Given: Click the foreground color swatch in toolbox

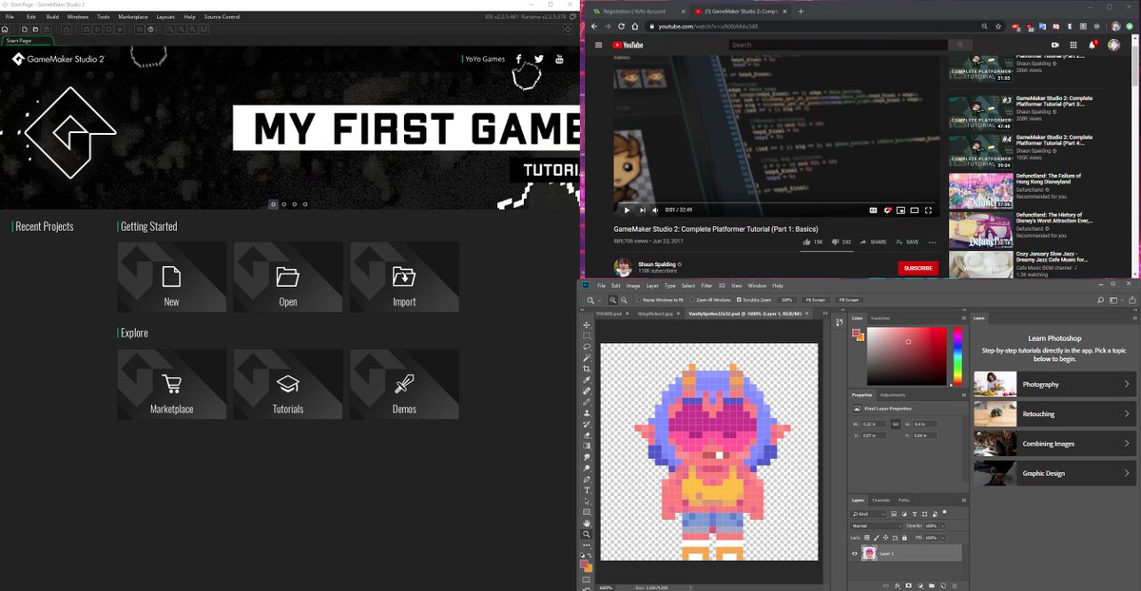Looking at the screenshot, I should (584, 564).
